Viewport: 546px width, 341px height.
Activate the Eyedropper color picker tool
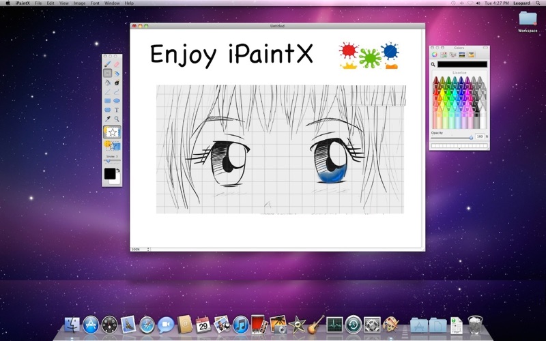tap(108, 118)
